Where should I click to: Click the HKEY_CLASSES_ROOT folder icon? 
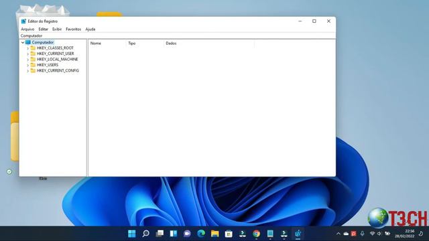point(33,48)
